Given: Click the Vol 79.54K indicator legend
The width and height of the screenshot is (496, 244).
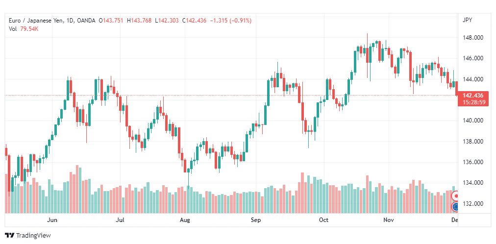Looking at the screenshot, I should click(24, 29).
